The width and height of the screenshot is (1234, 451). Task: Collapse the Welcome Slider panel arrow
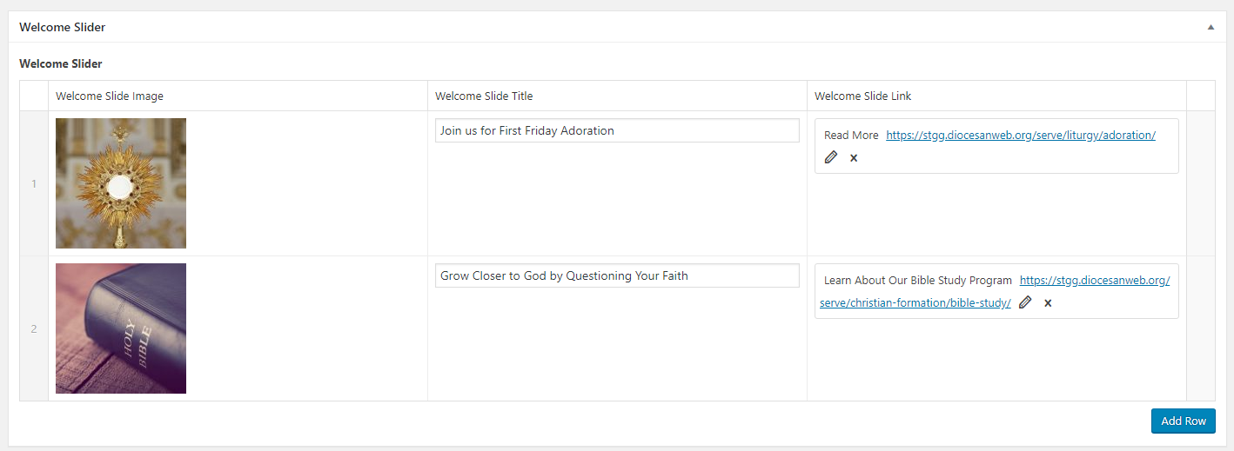pyautogui.click(x=1210, y=27)
